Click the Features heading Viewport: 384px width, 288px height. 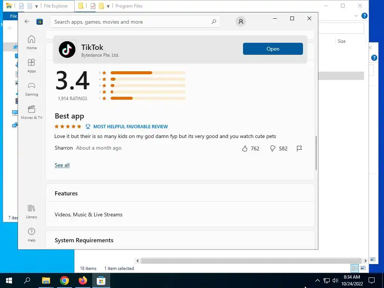click(66, 193)
